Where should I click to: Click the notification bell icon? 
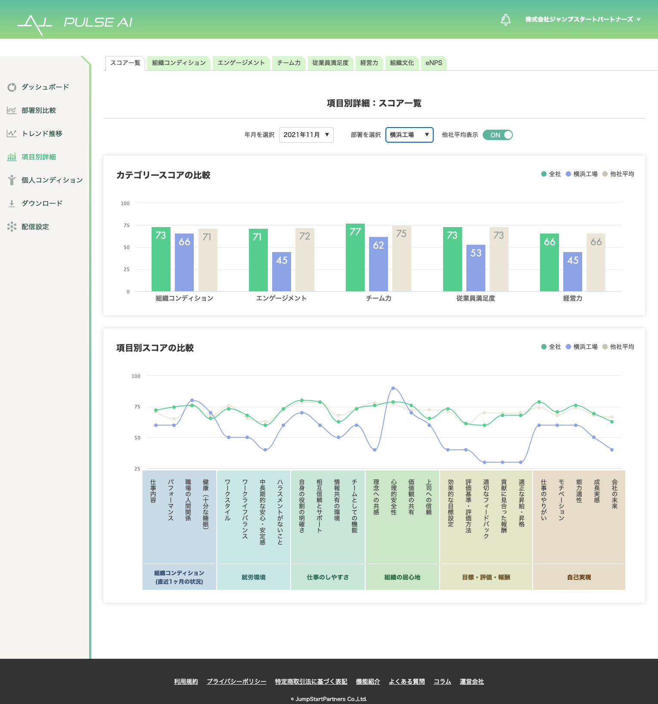point(506,20)
